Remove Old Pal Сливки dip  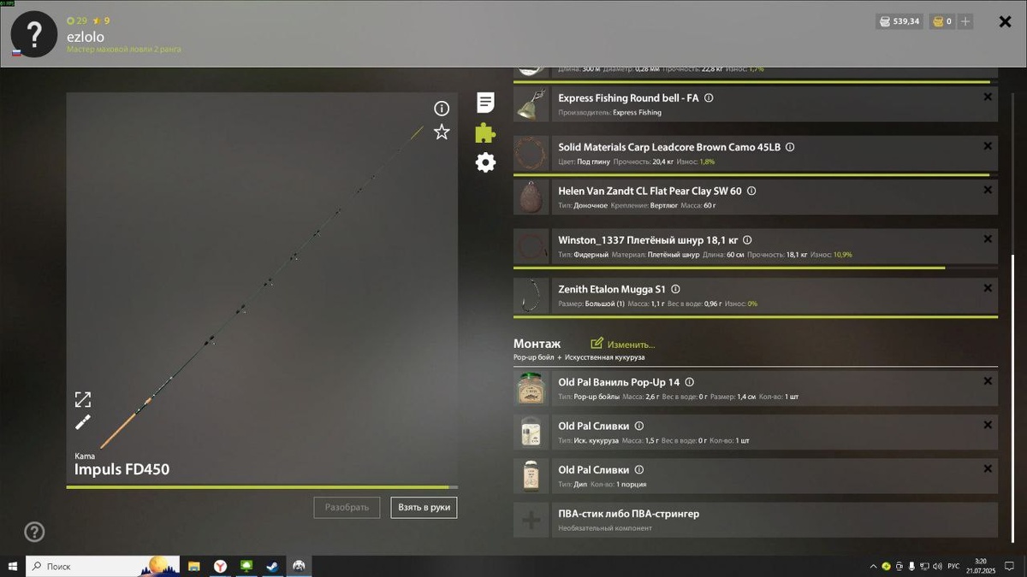(x=988, y=469)
